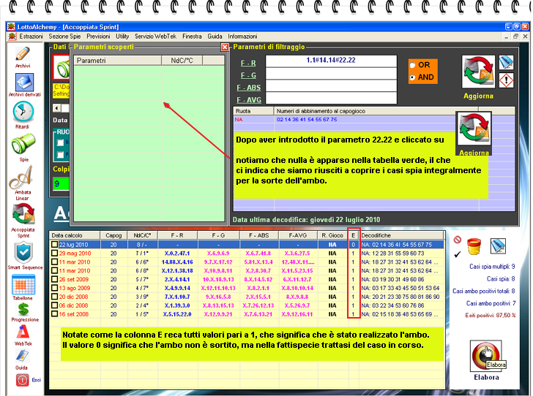The height and width of the screenshot is (396, 533).
Task: Click the empty F - ABS input field
Action: tap(331, 86)
